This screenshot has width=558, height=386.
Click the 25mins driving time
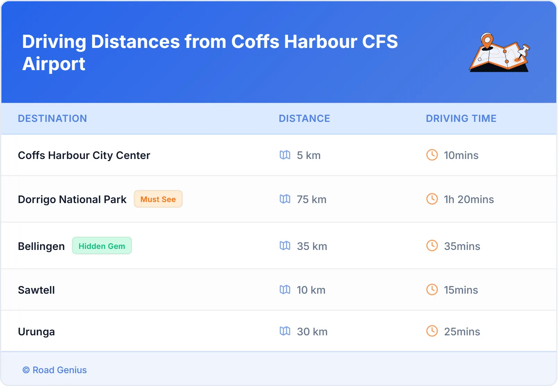tap(462, 332)
